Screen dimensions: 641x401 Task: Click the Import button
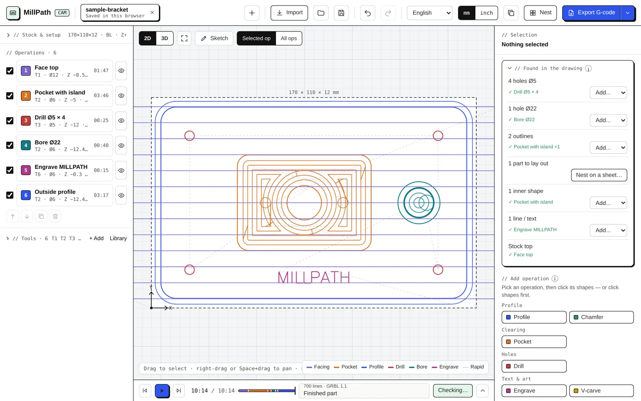[x=289, y=12]
